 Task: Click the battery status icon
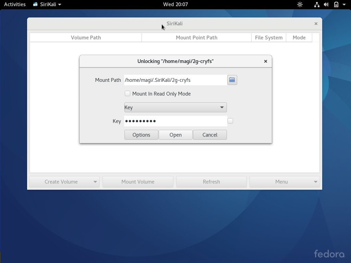[x=336, y=4]
